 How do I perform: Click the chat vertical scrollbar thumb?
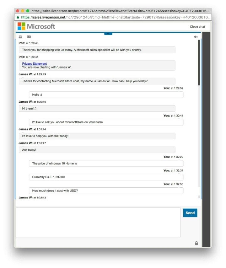tap(199, 63)
